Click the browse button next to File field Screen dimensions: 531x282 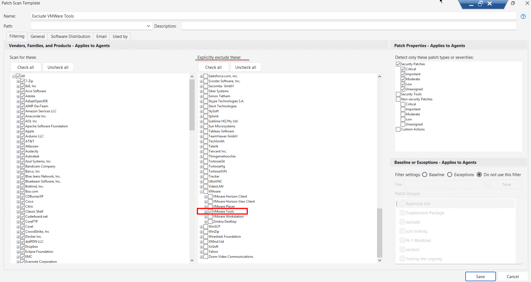(x=487, y=184)
